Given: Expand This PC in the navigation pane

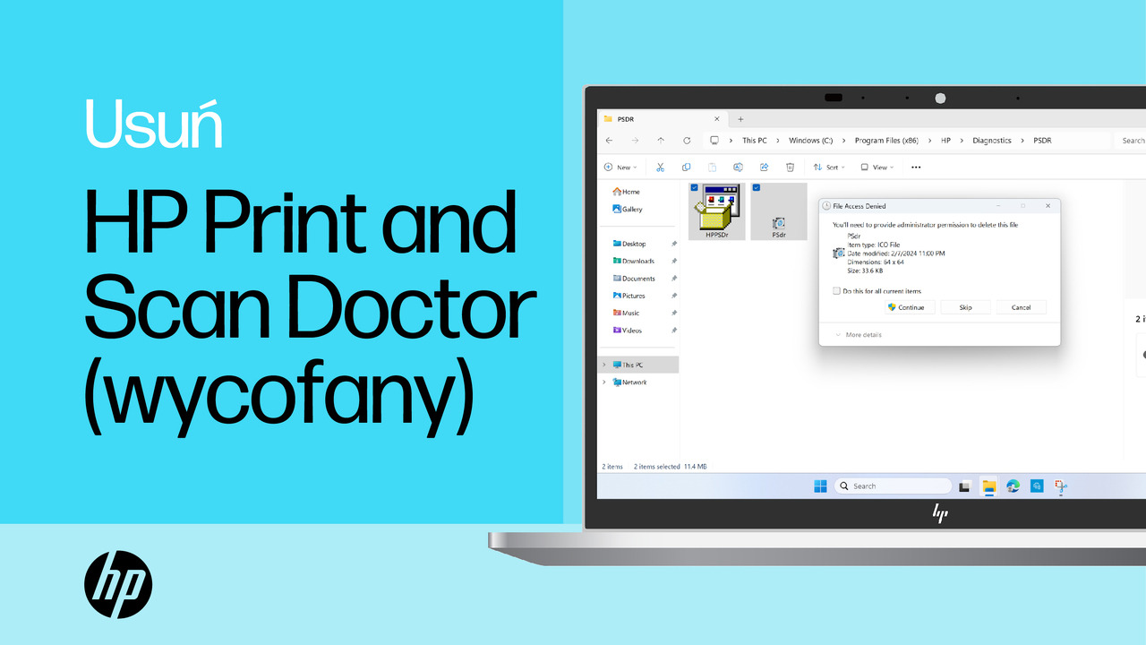Looking at the screenshot, I should (604, 365).
